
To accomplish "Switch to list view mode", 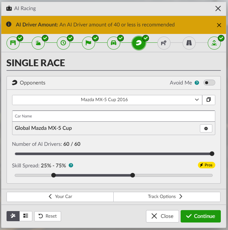I will 26,216.
